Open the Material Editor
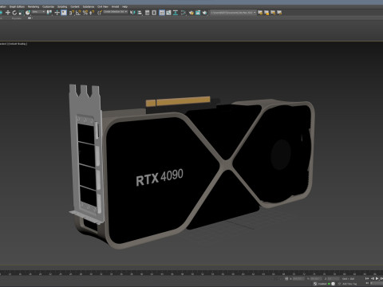The image size is (383, 287). click(x=184, y=13)
